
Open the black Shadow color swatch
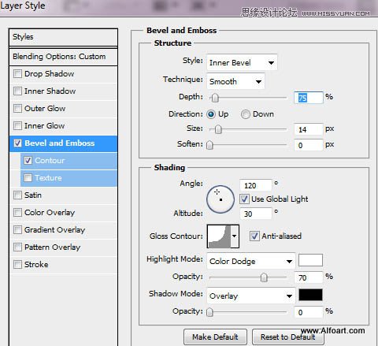click(310, 295)
